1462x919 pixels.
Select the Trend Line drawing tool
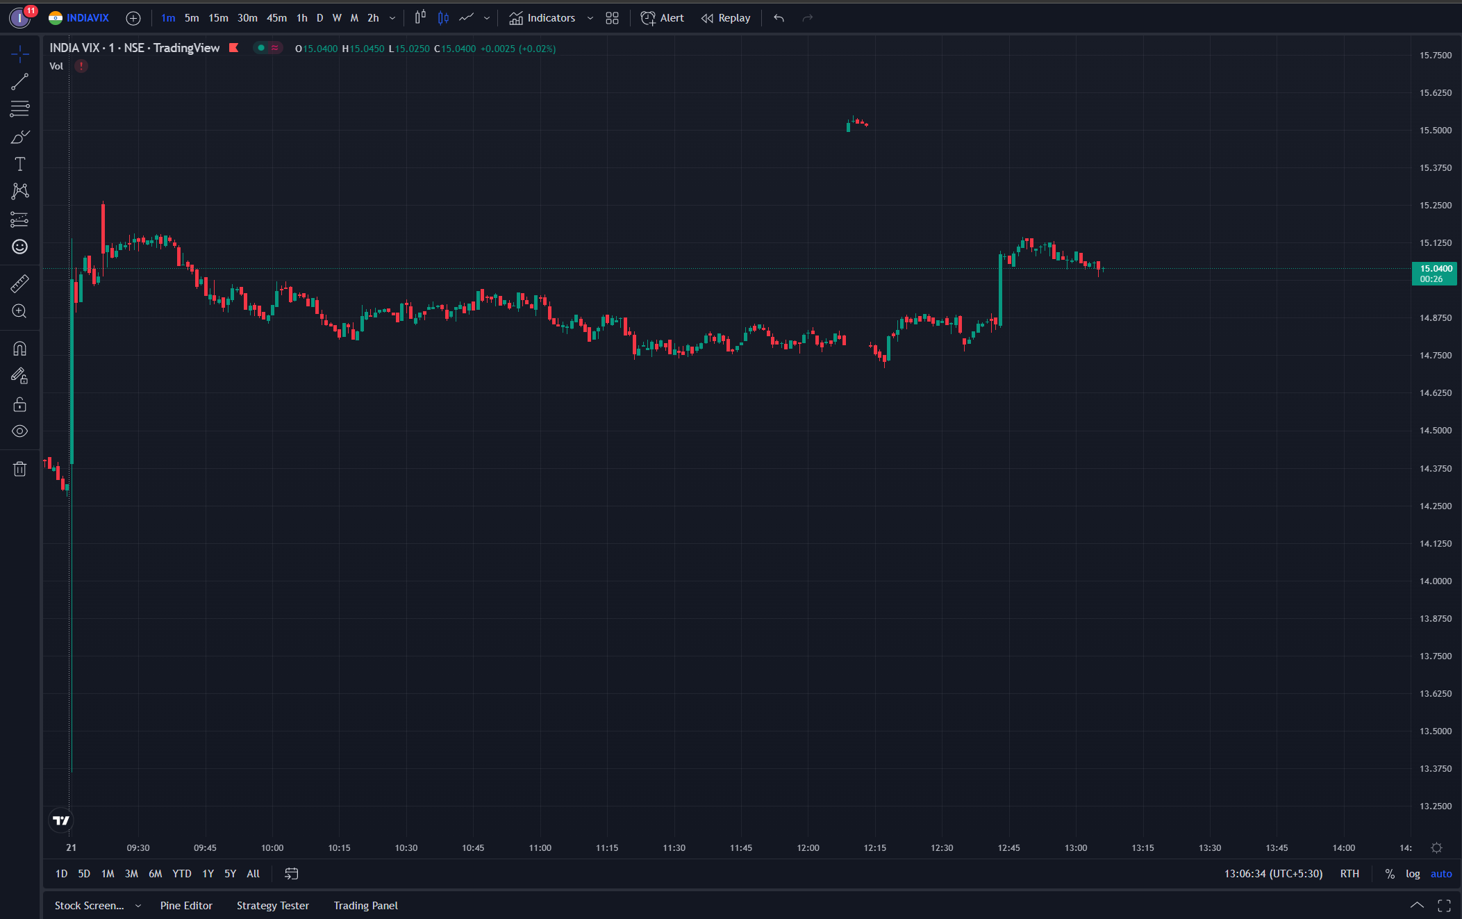coord(19,81)
